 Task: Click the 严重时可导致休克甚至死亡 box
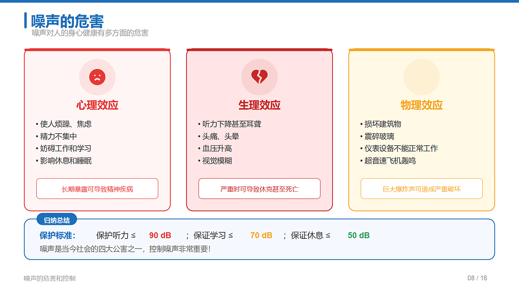click(259, 189)
